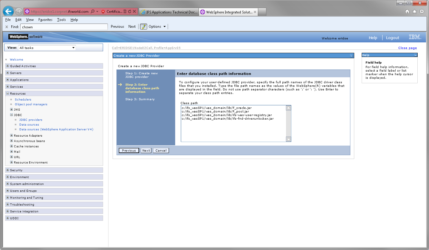Viewport: 429px width, 250px height.
Task: Open the Welcome link in navigation
Action: tap(16, 60)
